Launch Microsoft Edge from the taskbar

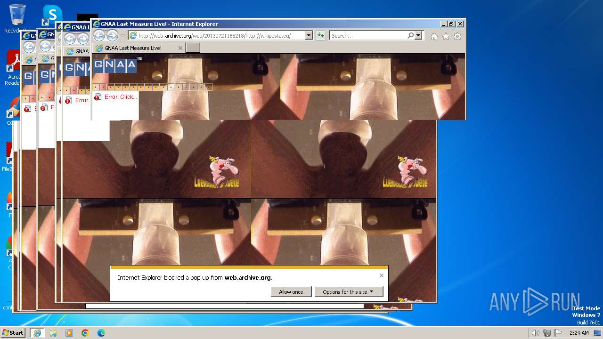[x=101, y=333]
